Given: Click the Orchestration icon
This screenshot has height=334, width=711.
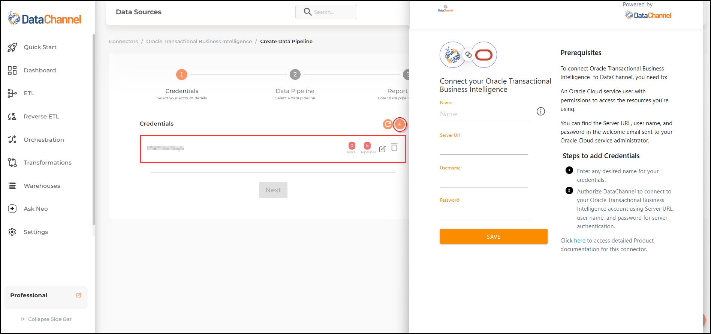Looking at the screenshot, I should tap(12, 139).
